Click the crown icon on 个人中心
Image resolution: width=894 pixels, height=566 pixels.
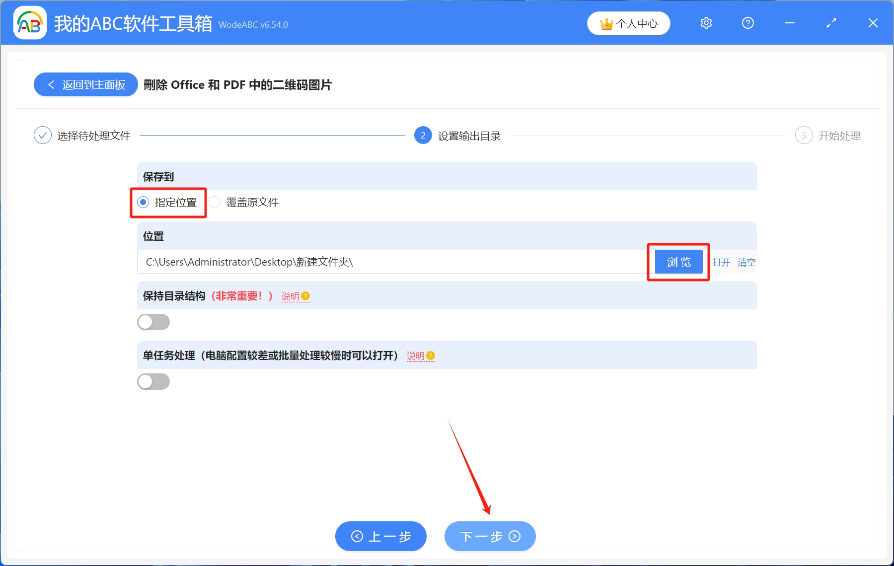coord(605,23)
